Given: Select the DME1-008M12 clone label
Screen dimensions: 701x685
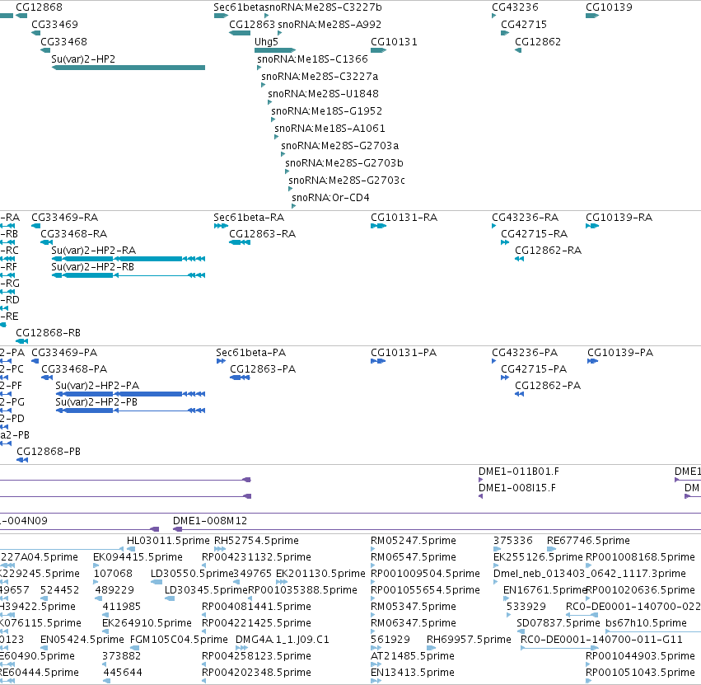Looking at the screenshot, I should pyautogui.click(x=210, y=521).
